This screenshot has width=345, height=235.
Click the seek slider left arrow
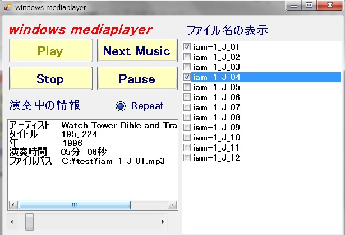pyautogui.click(x=12, y=222)
